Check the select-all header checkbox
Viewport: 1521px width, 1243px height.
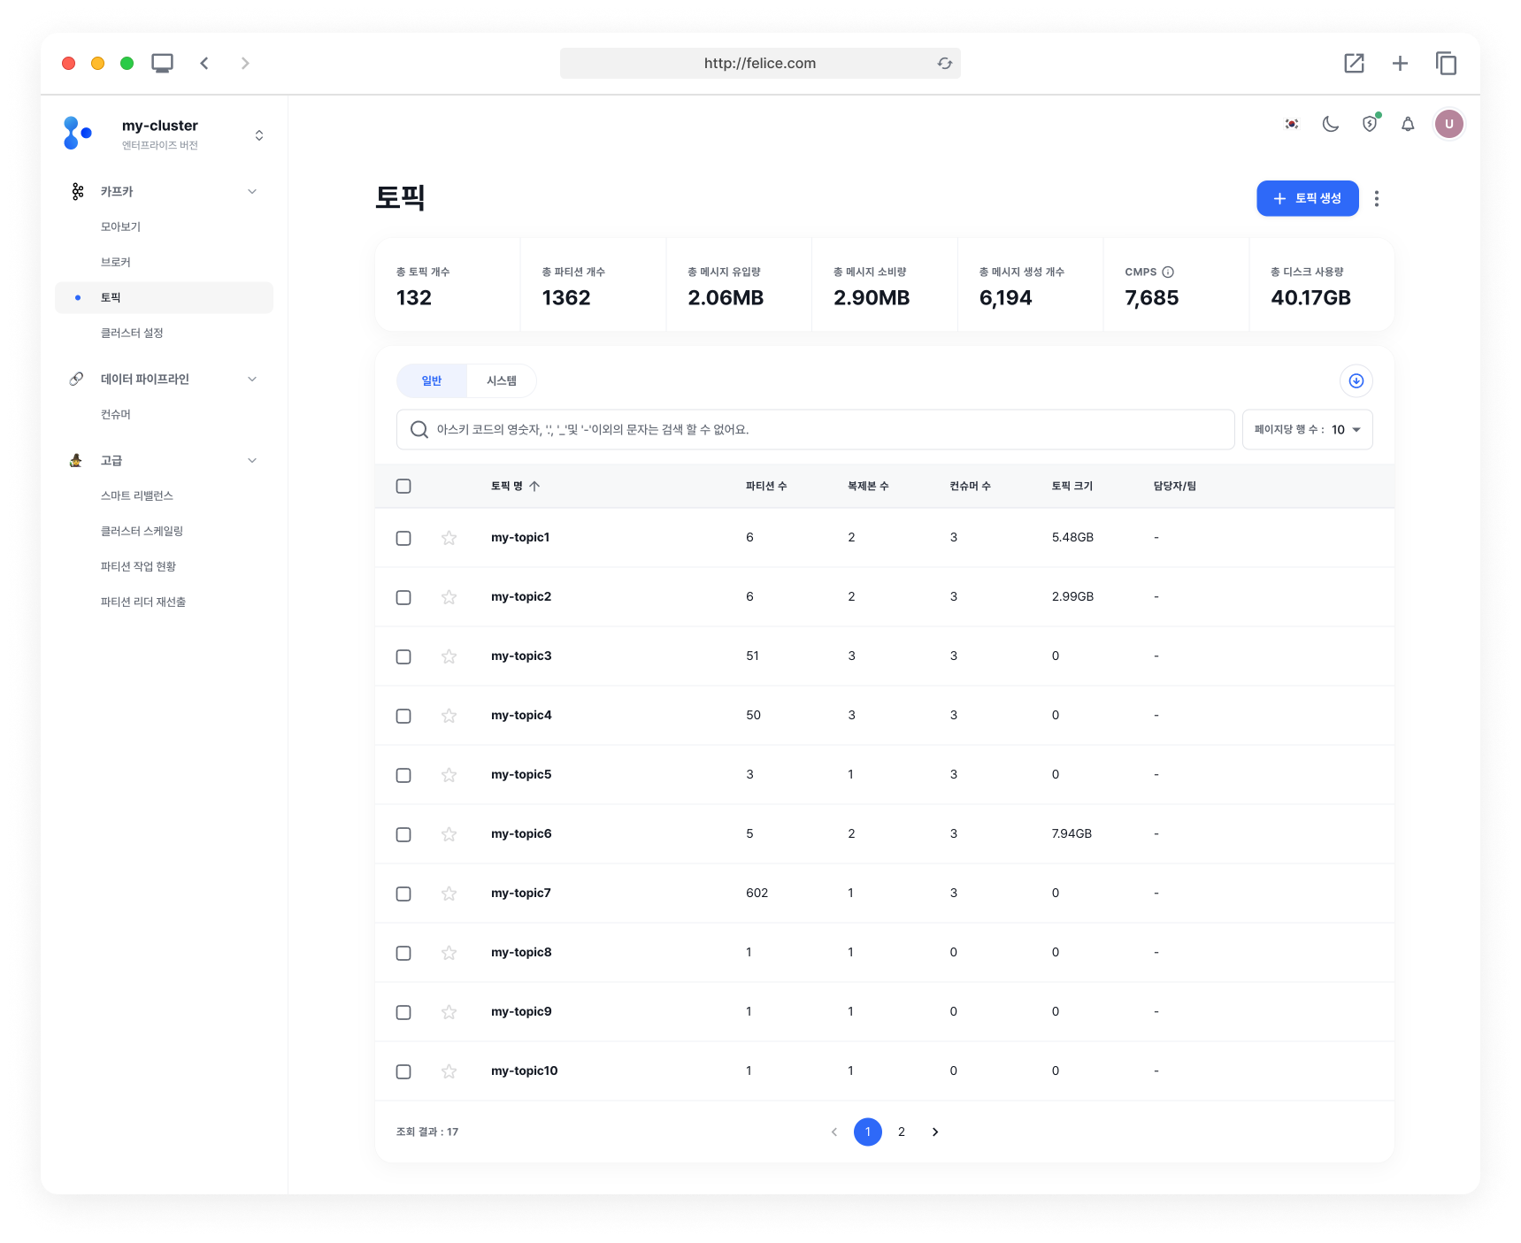[403, 486]
